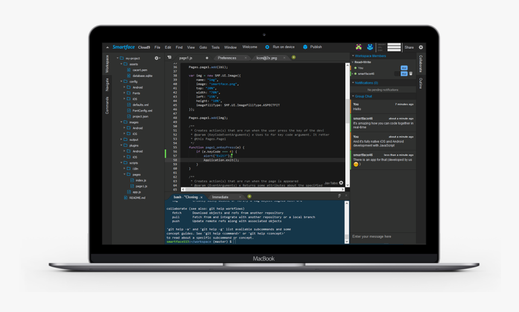
Task: Click the trash icon next to smartface46
Action: click(411, 74)
